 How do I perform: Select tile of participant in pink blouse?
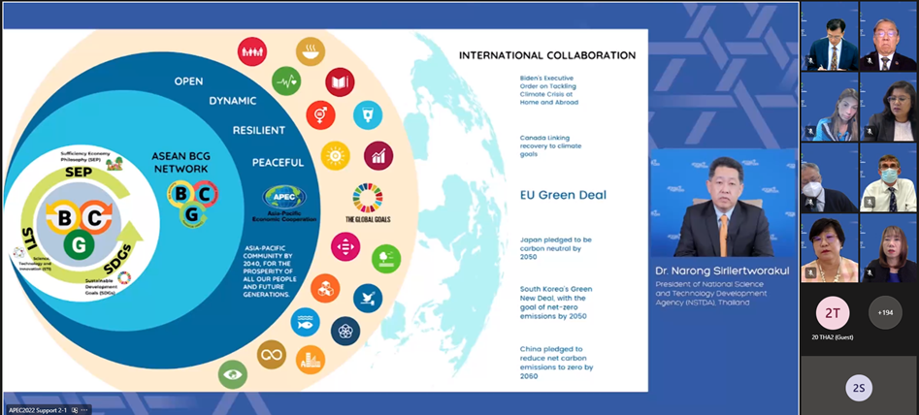click(x=830, y=249)
